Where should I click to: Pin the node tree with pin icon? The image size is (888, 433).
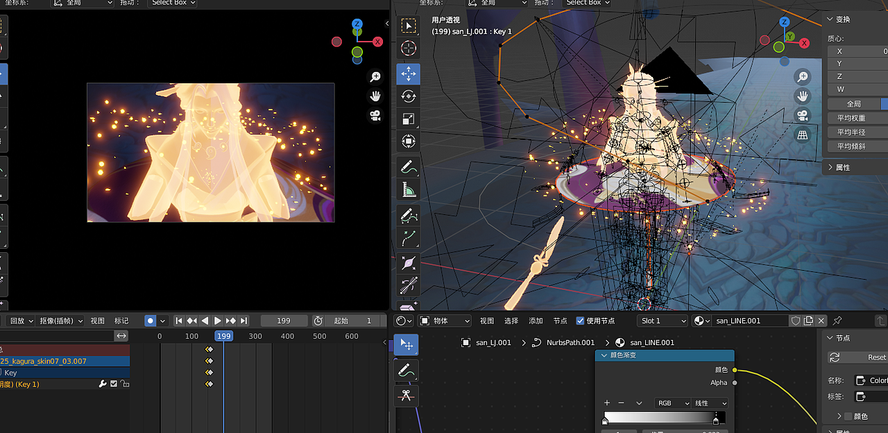[837, 321]
